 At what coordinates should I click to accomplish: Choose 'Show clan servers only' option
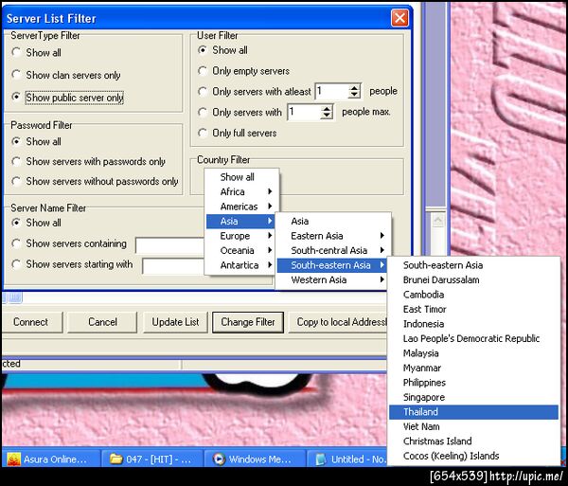16,75
